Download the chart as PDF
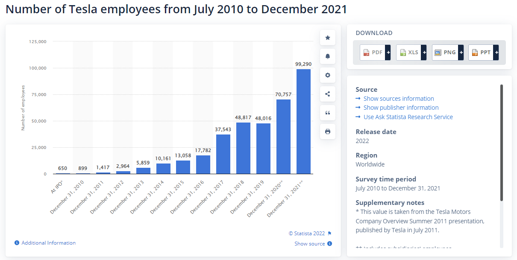 [372, 53]
